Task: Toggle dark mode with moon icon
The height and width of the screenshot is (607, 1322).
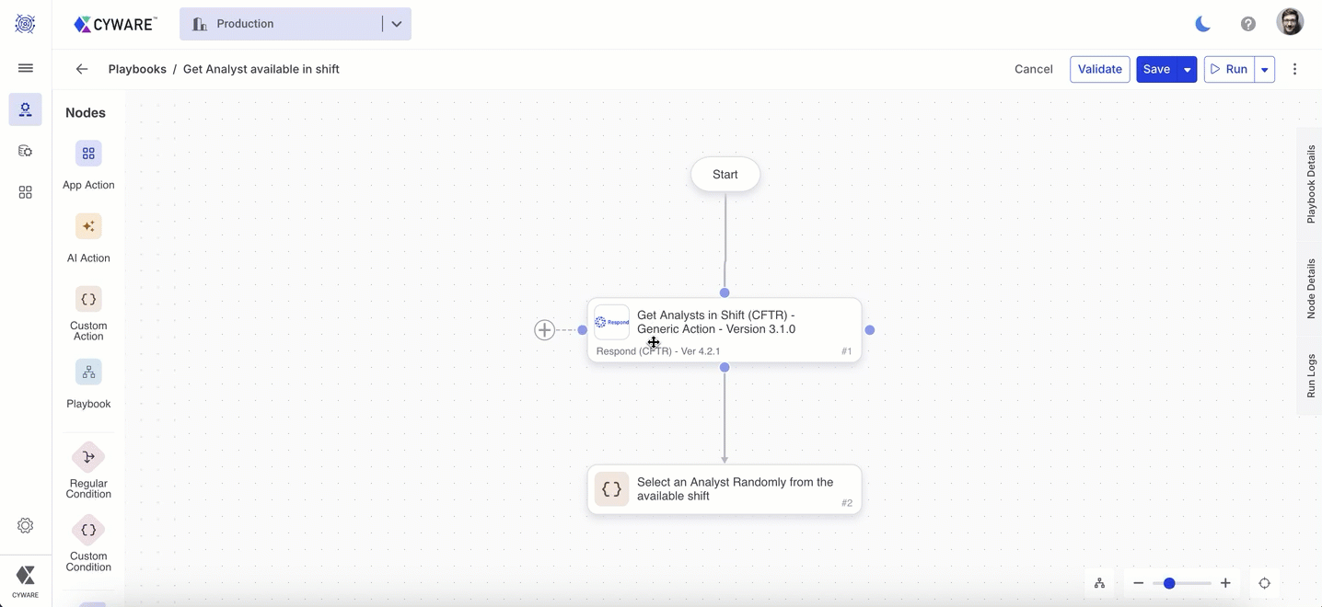Action: (x=1202, y=24)
